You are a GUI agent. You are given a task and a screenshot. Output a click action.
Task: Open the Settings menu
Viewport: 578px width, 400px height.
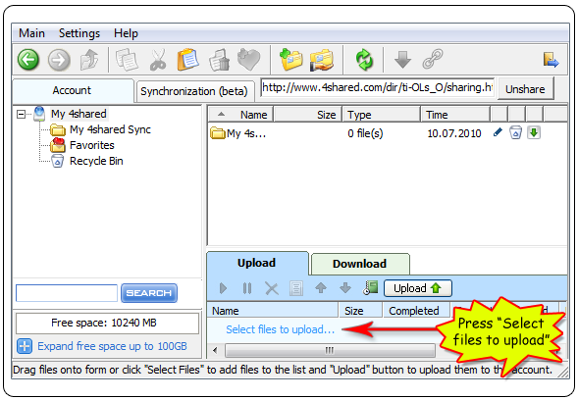(79, 33)
